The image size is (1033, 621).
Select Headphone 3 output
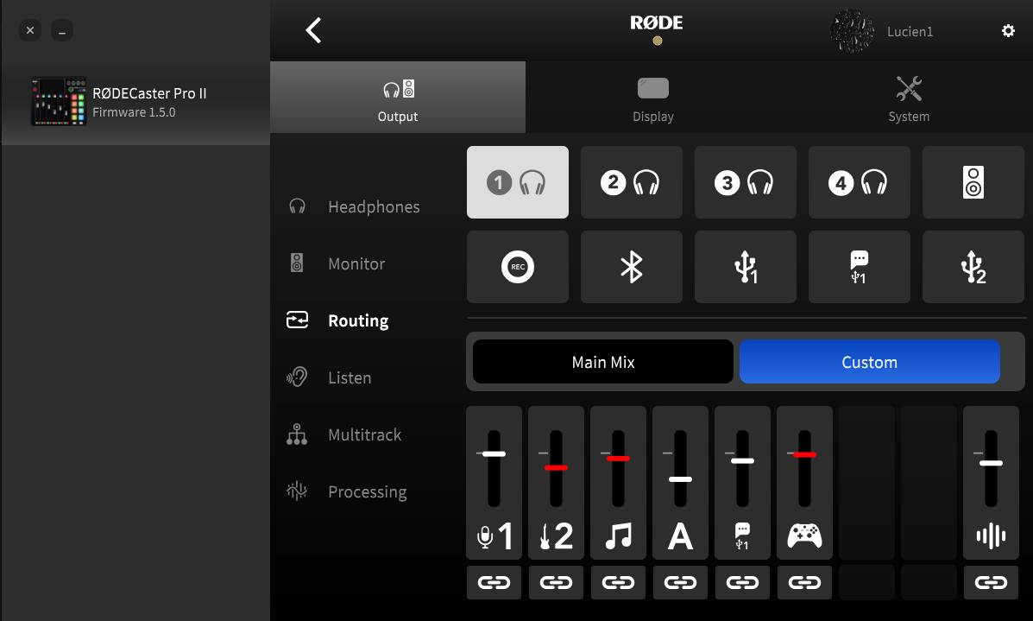click(745, 182)
